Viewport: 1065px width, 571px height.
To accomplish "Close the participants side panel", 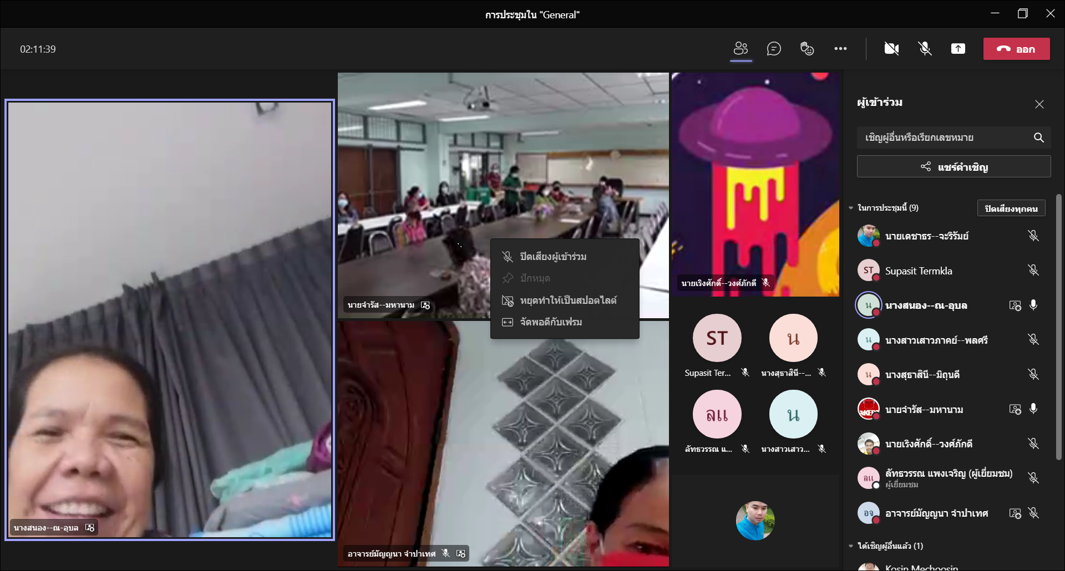I will tap(1039, 104).
